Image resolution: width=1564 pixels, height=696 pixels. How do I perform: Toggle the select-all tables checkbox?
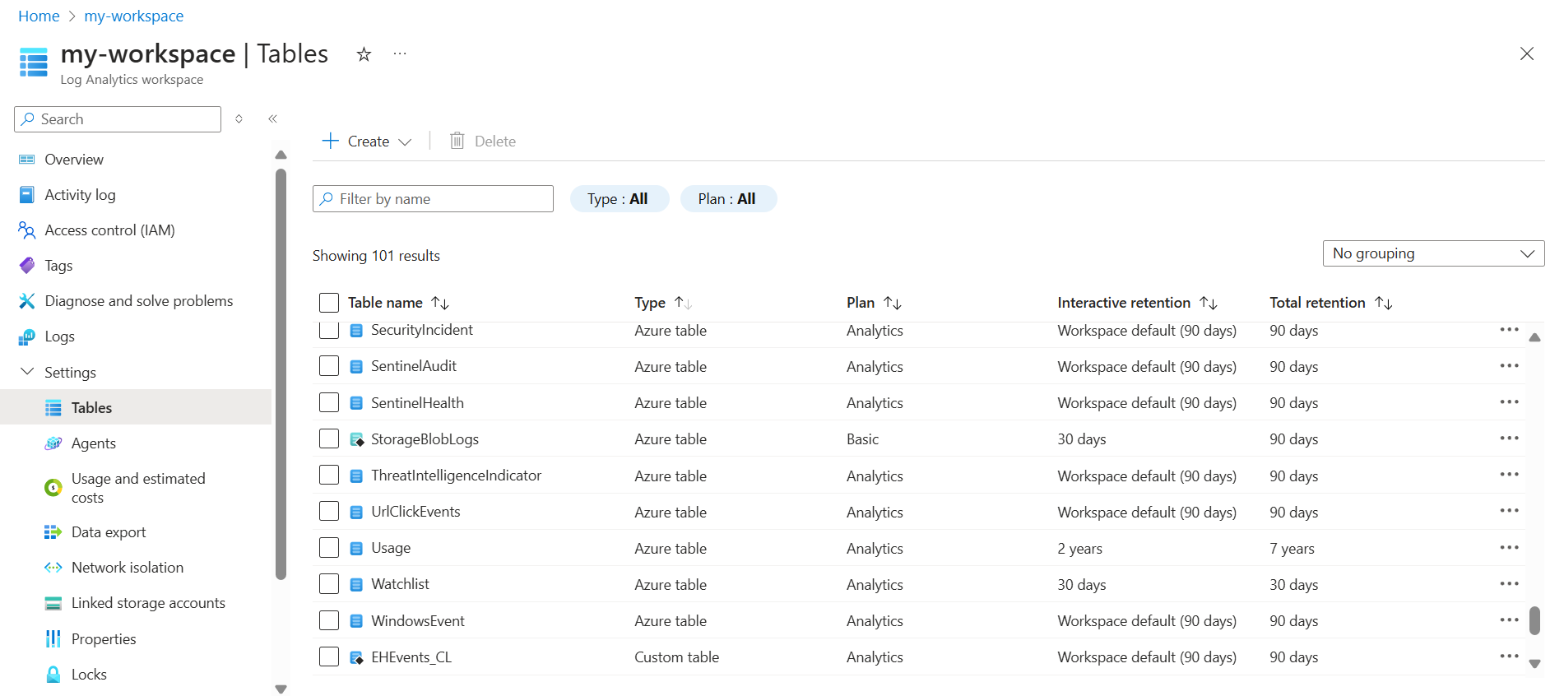[329, 303]
